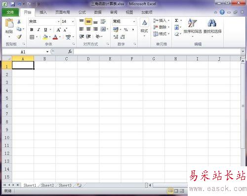
Task: Click the Save icon in quick access
Action: (x=12, y=4)
